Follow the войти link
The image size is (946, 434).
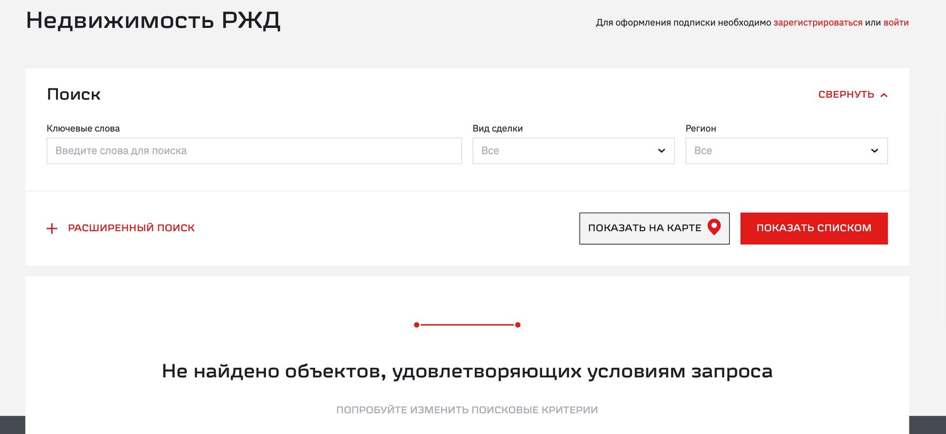[x=896, y=22]
